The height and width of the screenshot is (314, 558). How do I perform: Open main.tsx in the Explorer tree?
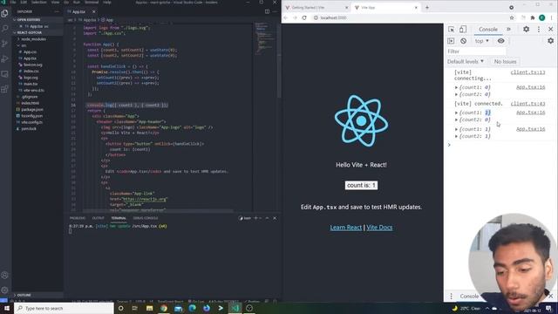coord(31,84)
